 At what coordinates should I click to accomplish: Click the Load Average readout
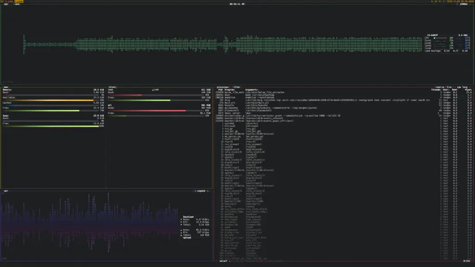(447, 51)
